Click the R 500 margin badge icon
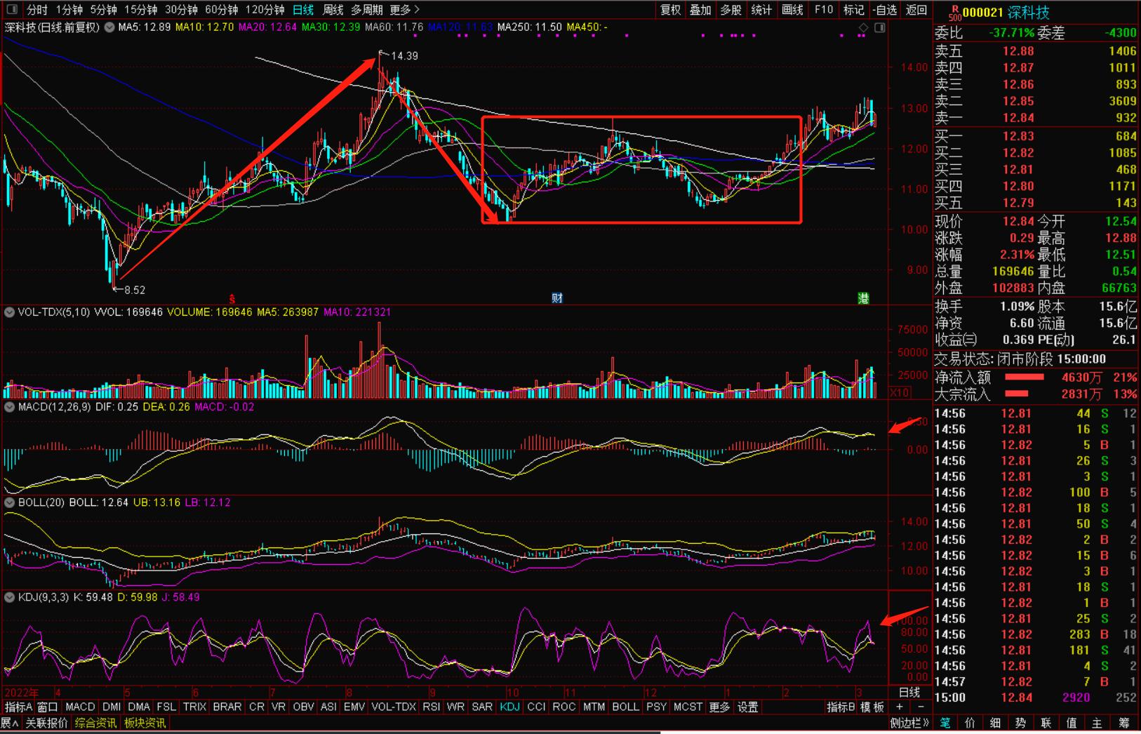 pyautogui.click(x=954, y=13)
